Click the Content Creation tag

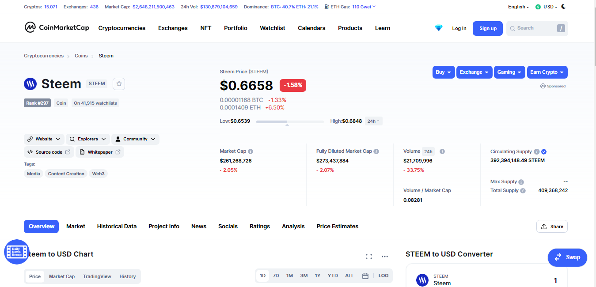(x=66, y=174)
